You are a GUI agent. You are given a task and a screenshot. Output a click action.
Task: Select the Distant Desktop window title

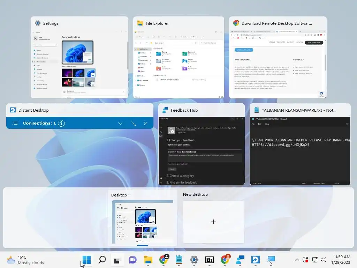(33, 110)
